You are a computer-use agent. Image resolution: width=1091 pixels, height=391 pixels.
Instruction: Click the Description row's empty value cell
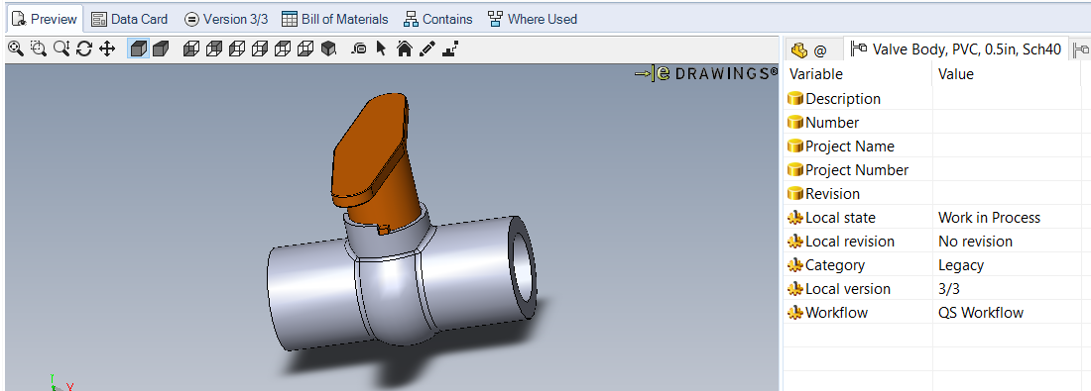1006,99
